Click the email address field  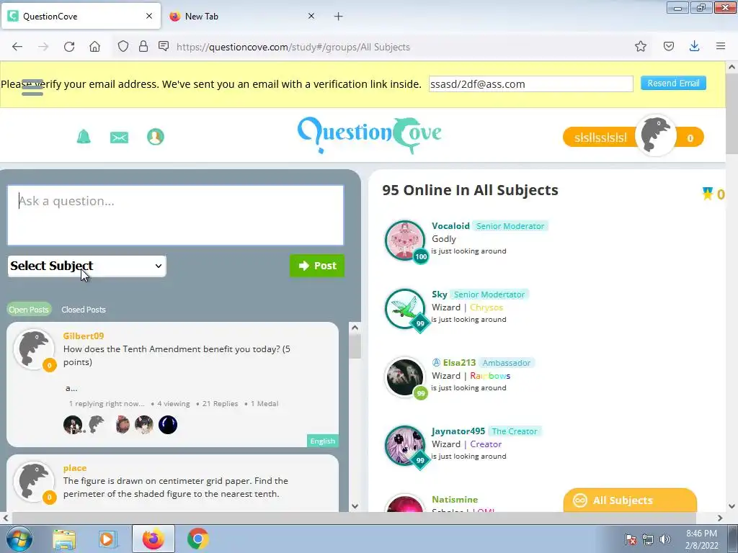tap(530, 84)
